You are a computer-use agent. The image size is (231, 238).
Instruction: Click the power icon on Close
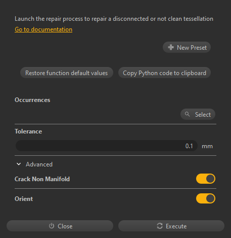click(52, 226)
